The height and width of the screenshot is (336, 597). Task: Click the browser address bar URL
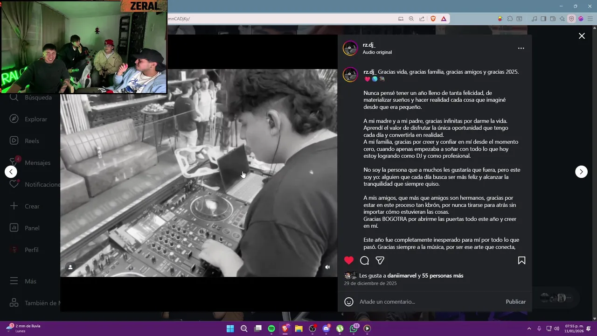tap(179, 19)
